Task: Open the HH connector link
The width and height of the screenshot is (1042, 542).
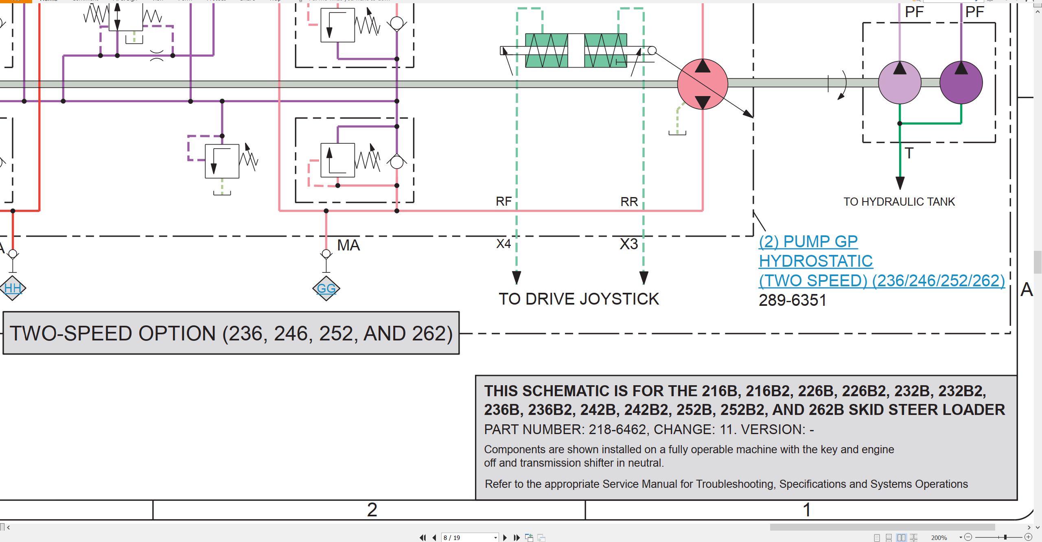Action: (13, 288)
